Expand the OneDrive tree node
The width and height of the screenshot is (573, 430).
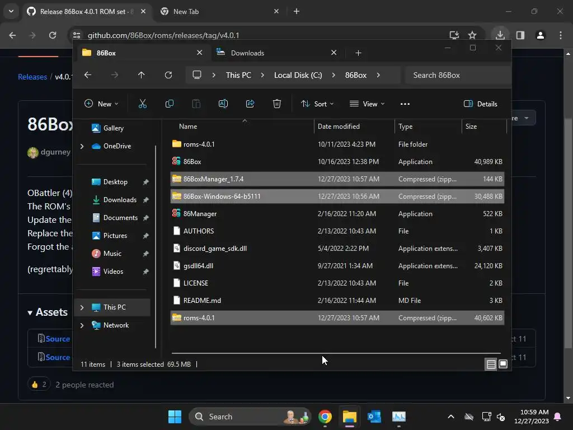click(82, 146)
